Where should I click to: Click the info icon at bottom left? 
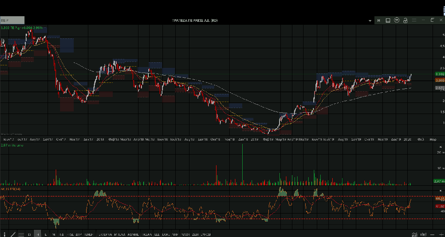click(x=5, y=234)
